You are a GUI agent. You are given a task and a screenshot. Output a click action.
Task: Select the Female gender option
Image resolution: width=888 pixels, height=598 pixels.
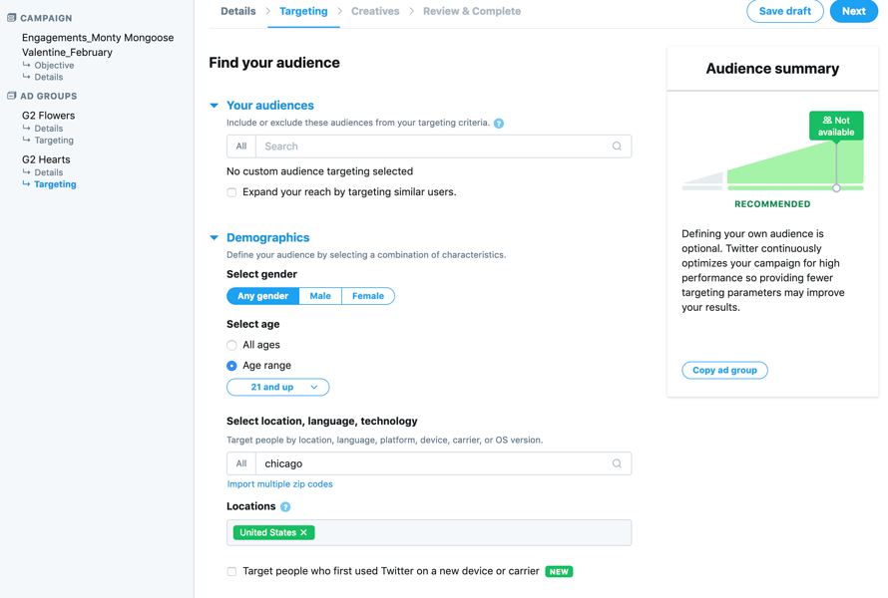click(x=368, y=296)
